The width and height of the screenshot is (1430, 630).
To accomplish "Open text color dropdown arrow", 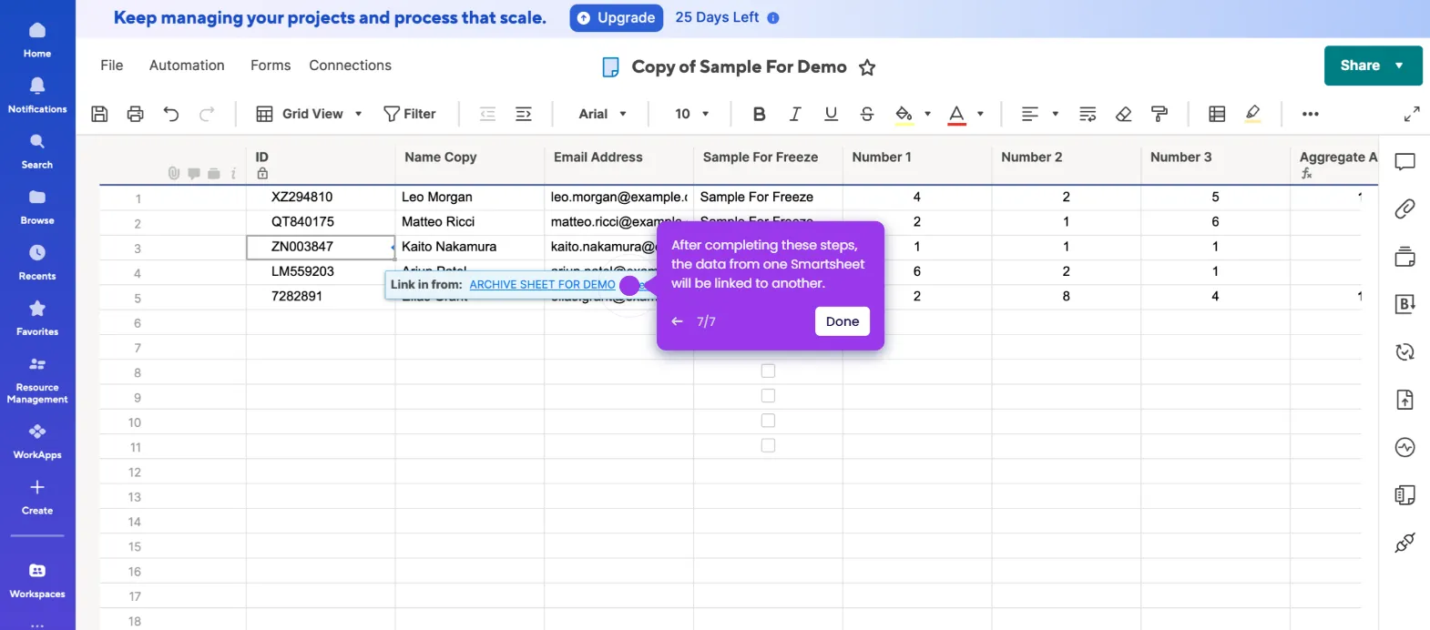I will pyautogui.click(x=980, y=114).
